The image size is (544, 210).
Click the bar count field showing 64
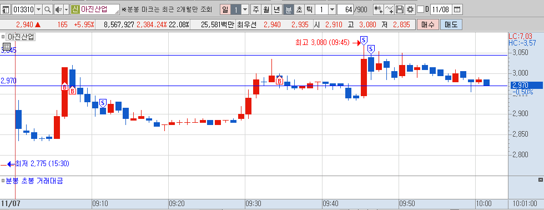pos(345,9)
